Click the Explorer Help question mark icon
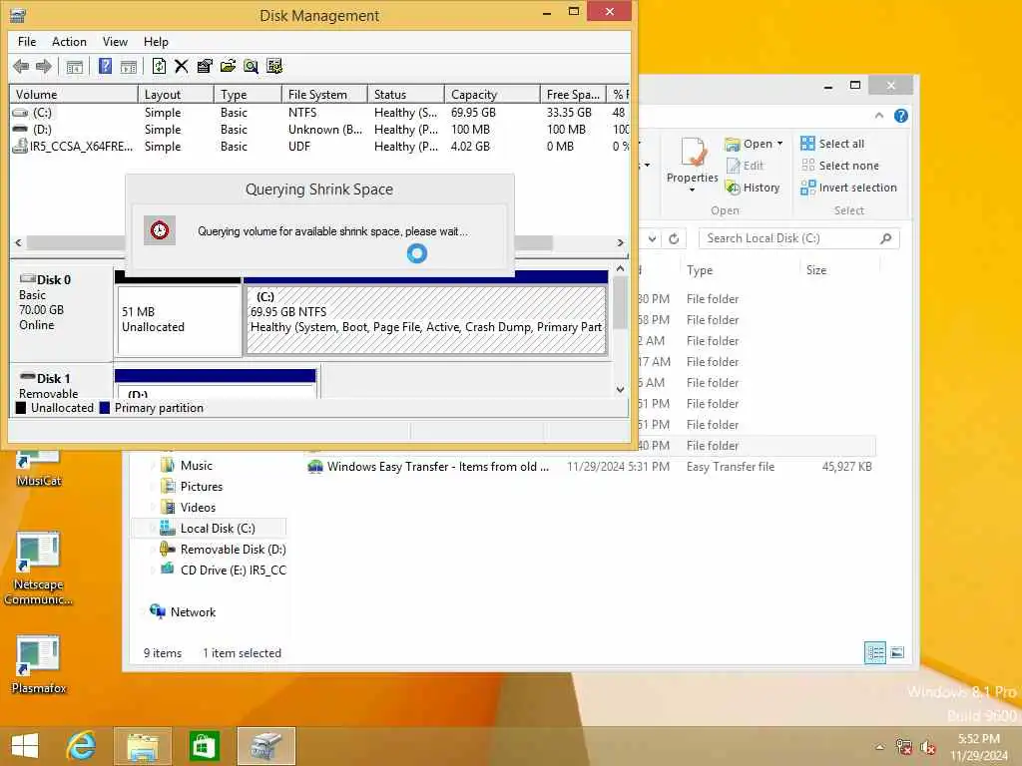1022x766 pixels. (x=901, y=116)
